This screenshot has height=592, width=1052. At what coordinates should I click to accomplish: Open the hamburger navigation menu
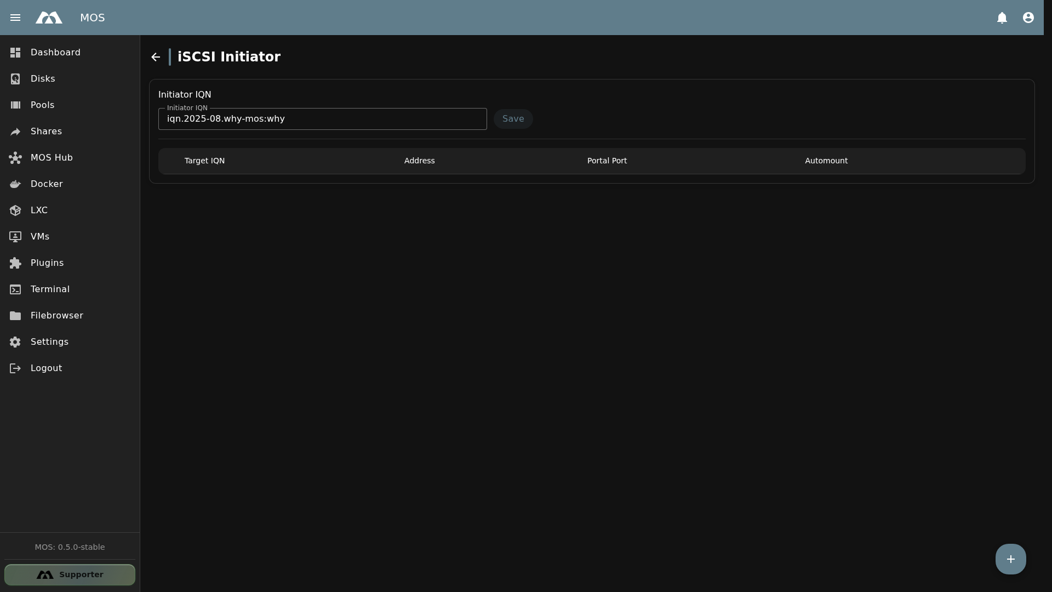(x=15, y=18)
